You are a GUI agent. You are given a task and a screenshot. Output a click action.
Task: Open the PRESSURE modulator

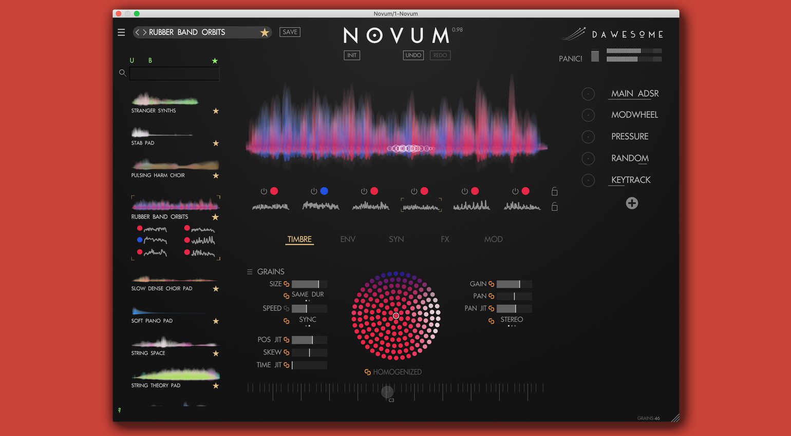coord(630,136)
